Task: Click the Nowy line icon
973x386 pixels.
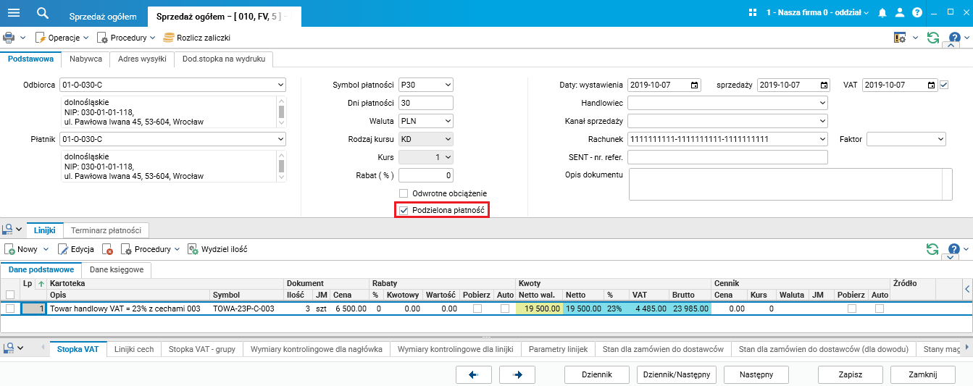Action: point(10,249)
